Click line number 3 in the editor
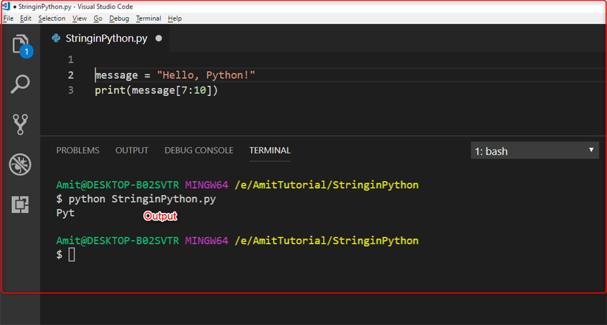 click(71, 91)
